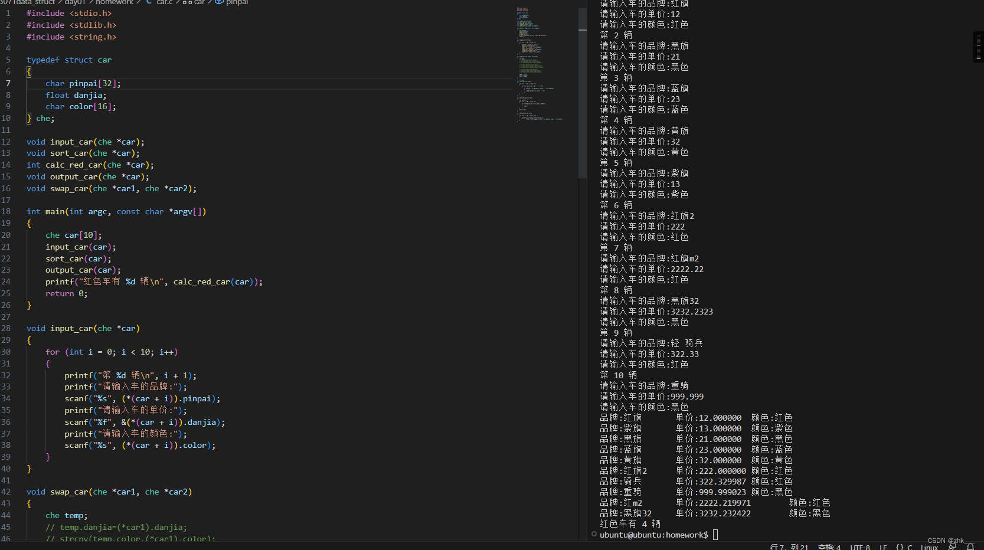
Task: Click the indentation spaces status item
Action: [x=829, y=547]
